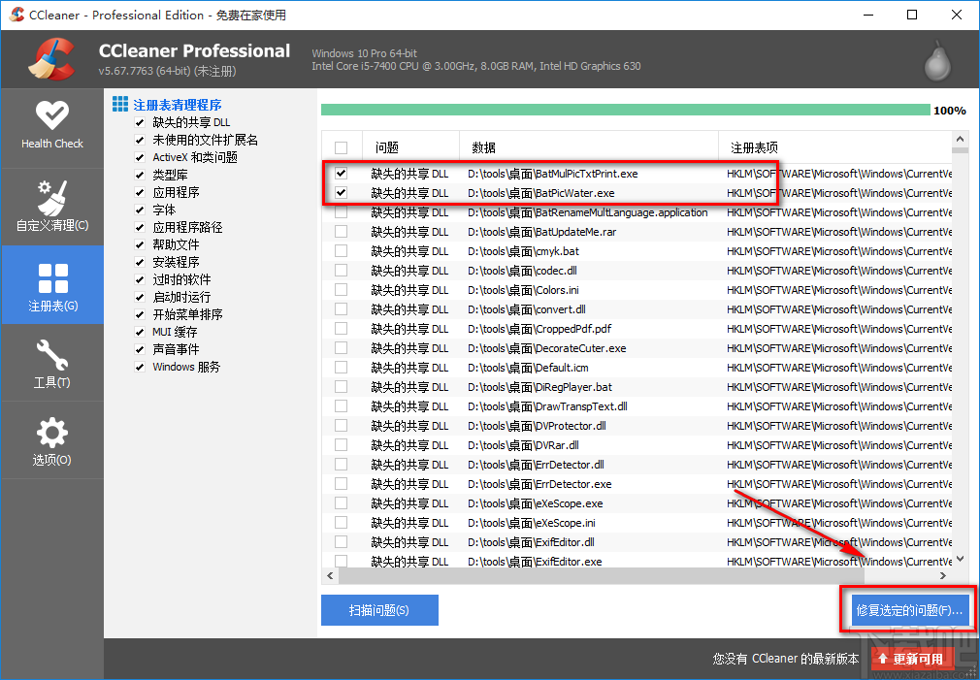Click the CCleaner icon in the title bar
This screenshot has width=980, height=680.
tap(16, 15)
